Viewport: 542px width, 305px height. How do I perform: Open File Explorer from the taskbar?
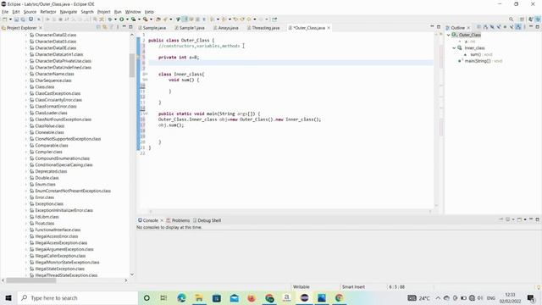(x=199, y=297)
